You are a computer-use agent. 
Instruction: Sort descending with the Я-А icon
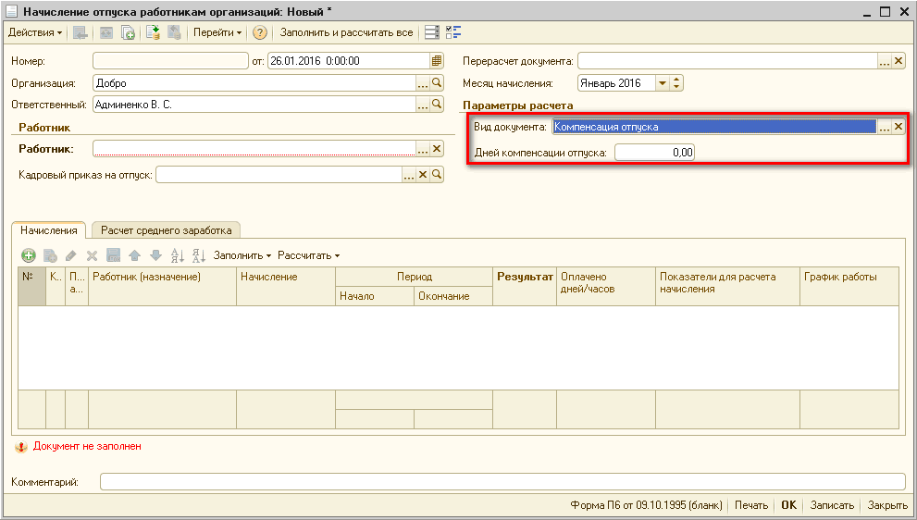click(199, 255)
